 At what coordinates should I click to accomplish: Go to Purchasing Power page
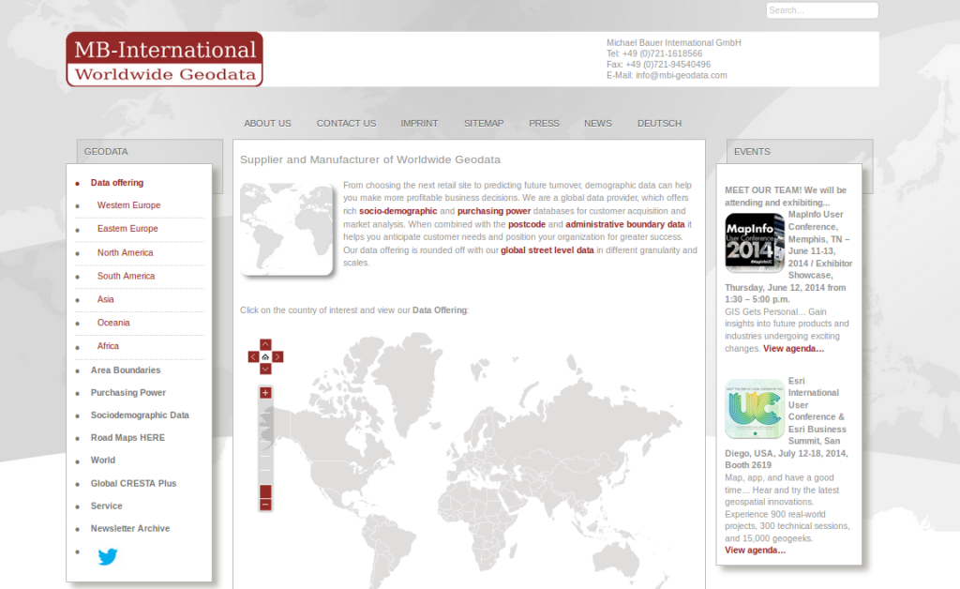(x=127, y=392)
